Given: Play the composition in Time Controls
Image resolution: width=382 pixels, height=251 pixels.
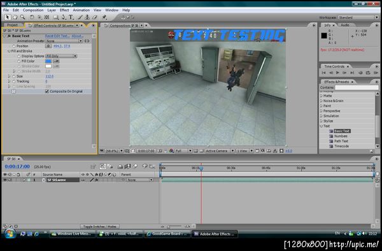Looking at the screenshot, I should 337,73.
